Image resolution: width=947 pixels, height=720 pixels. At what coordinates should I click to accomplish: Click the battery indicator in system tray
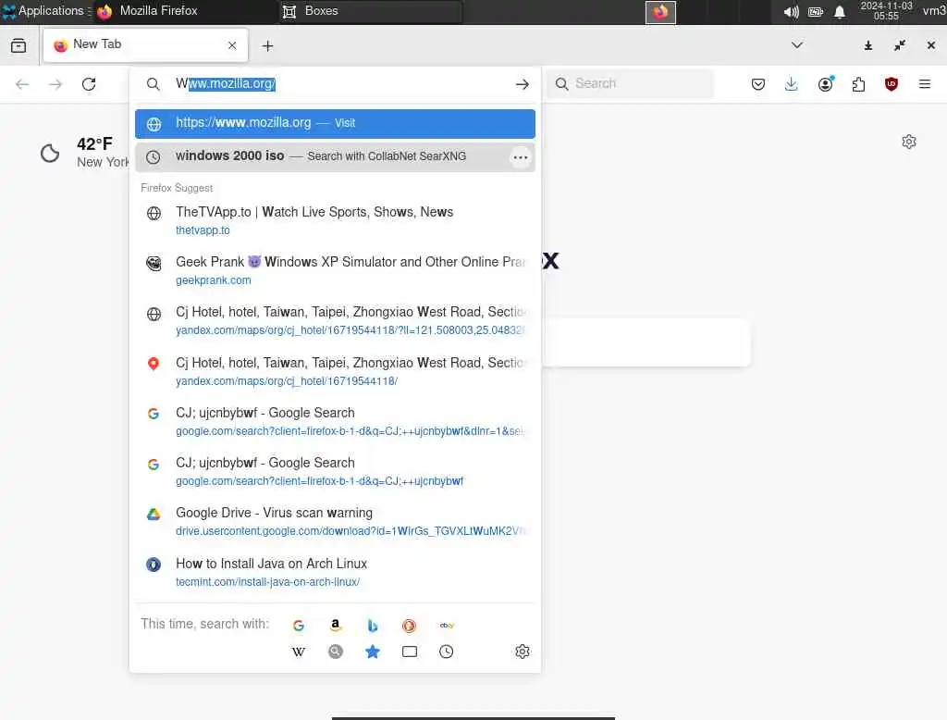click(816, 11)
